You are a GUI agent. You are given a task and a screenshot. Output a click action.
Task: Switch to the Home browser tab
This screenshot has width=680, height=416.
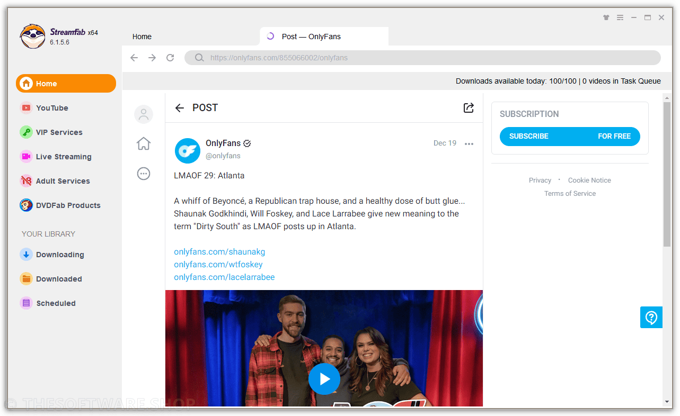coord(142,37)
